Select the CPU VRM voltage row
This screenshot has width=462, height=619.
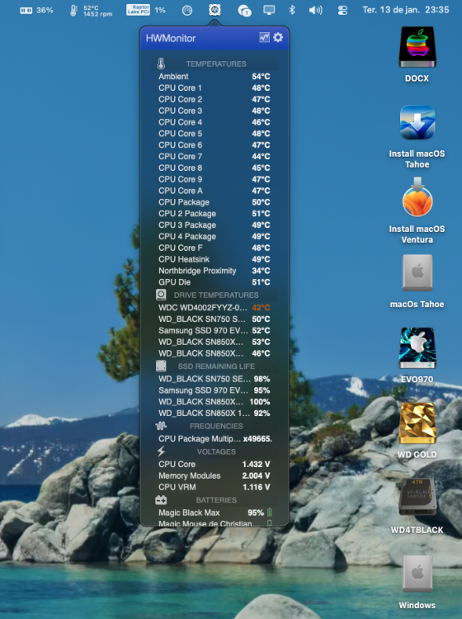pos(214,487)
